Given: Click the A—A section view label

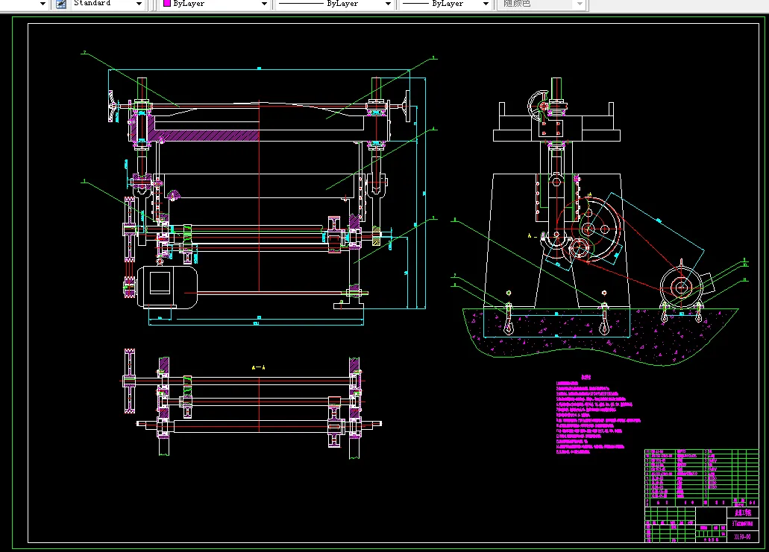Looking at the screenshot, I should pyautogui.click(x=259, y=367).
